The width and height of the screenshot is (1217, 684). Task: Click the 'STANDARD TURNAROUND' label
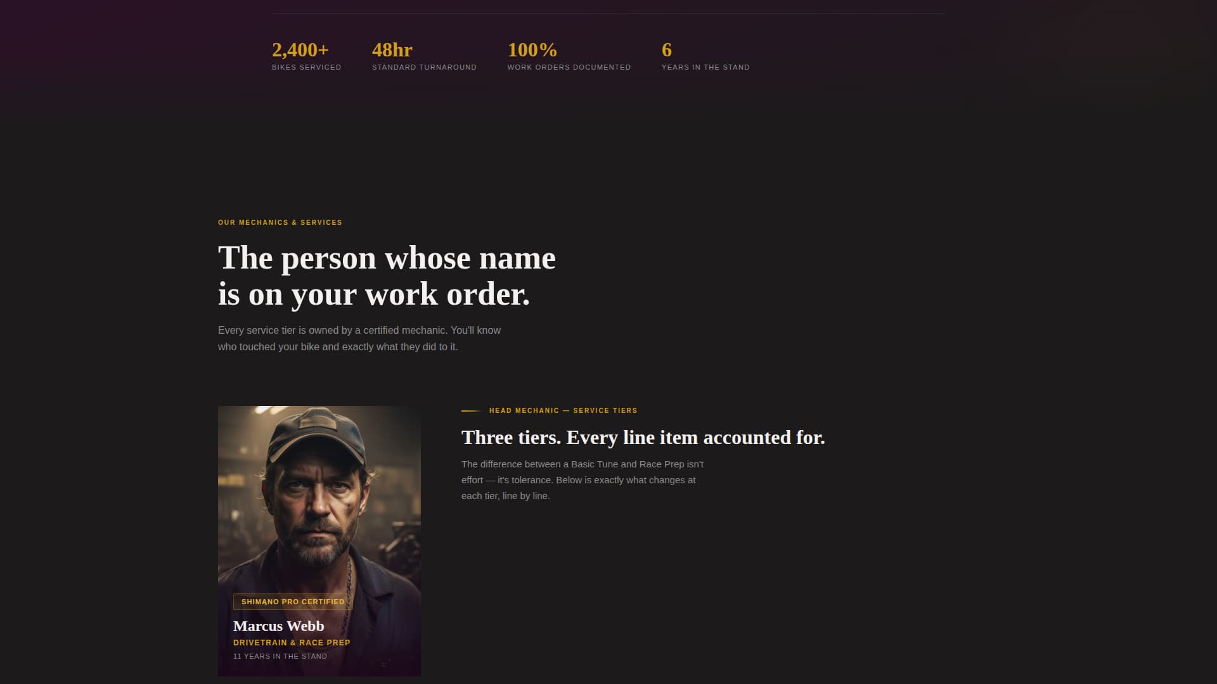[x=424, y=67]
